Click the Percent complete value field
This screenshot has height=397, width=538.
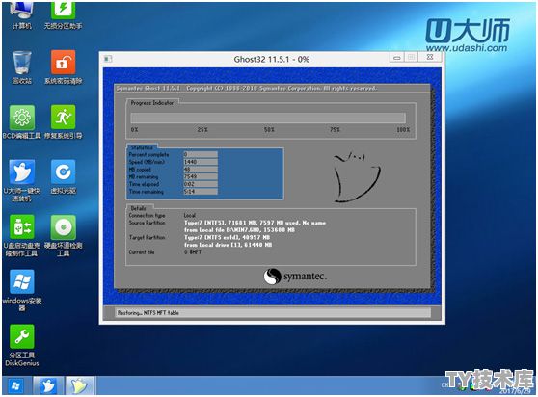point(201,154)
